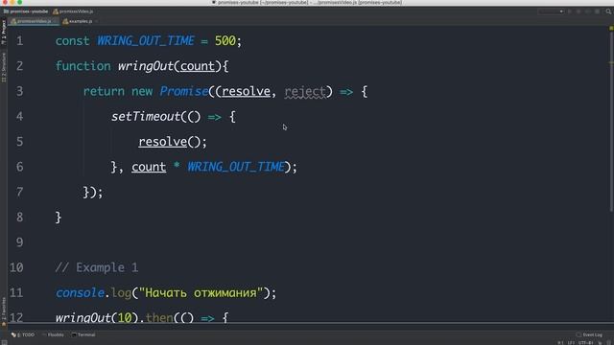Open the Favorites tool window
Screen dimensions: 614x345
point(4,311)
